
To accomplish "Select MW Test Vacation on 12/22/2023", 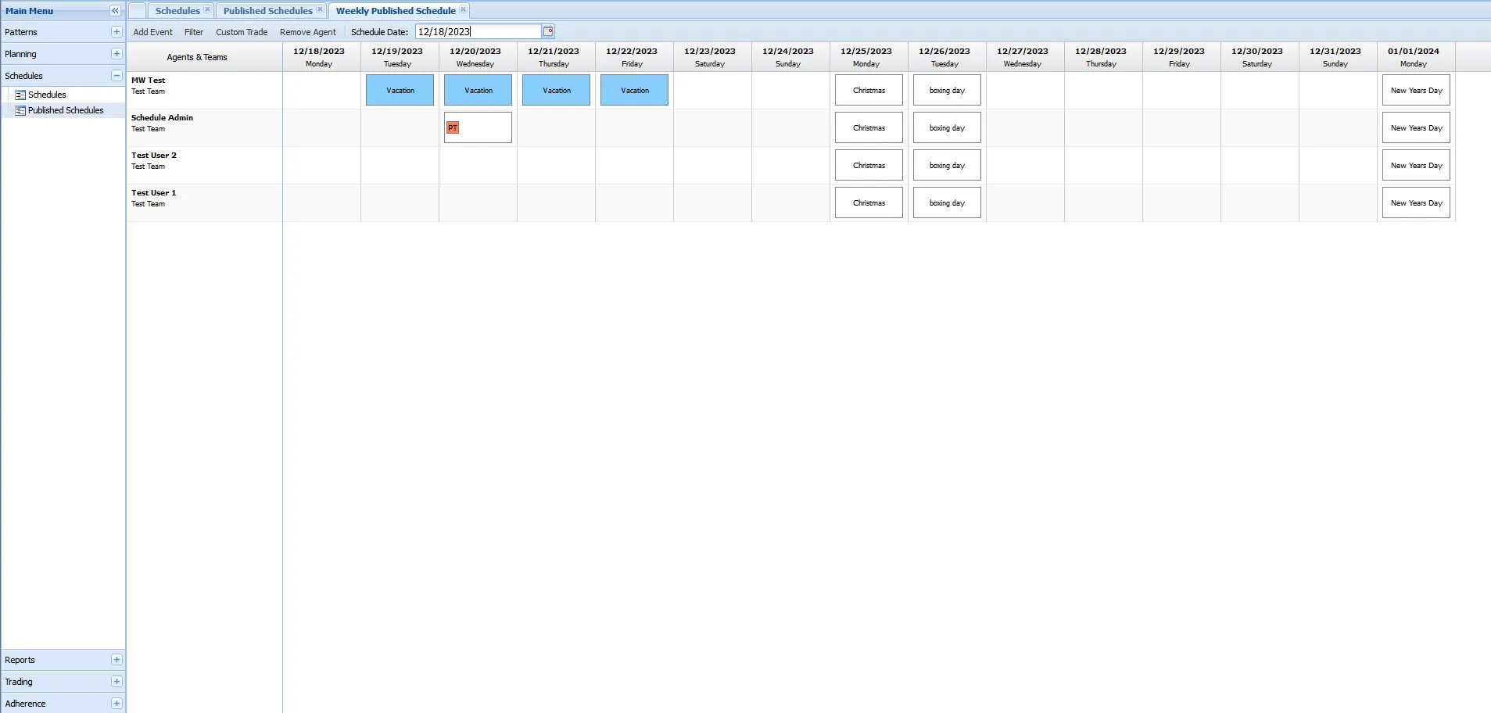I will (x=634, y=90).
